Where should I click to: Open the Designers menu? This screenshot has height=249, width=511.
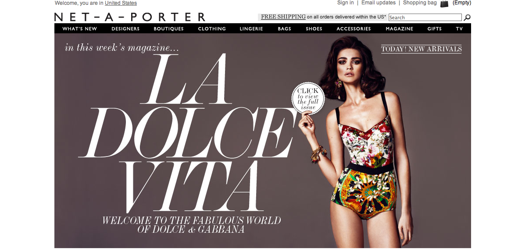(125, 28)
